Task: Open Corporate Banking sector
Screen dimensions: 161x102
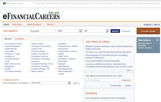Action: pos(12,59)
